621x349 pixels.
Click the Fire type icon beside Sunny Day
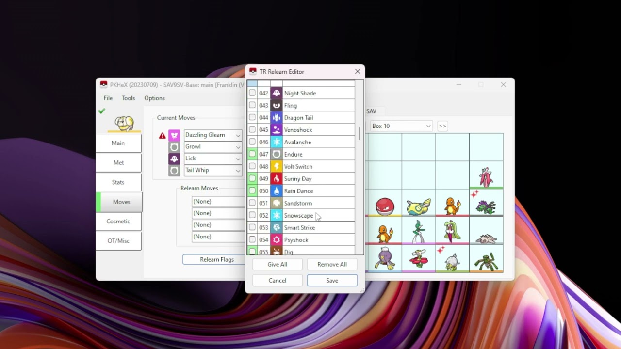pos(276,178)
